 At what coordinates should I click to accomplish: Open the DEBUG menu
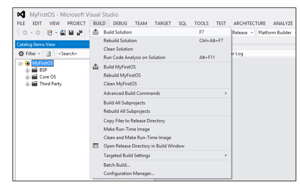tap(120, 23)
